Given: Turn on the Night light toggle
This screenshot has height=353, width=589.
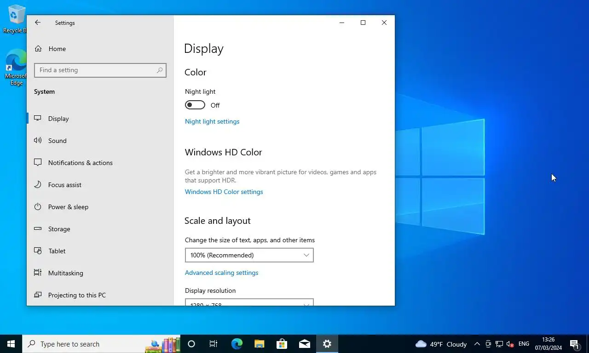Looking at the screenshot, I should [195, 105].
